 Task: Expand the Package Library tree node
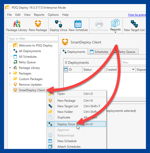(x=10, y=68)
